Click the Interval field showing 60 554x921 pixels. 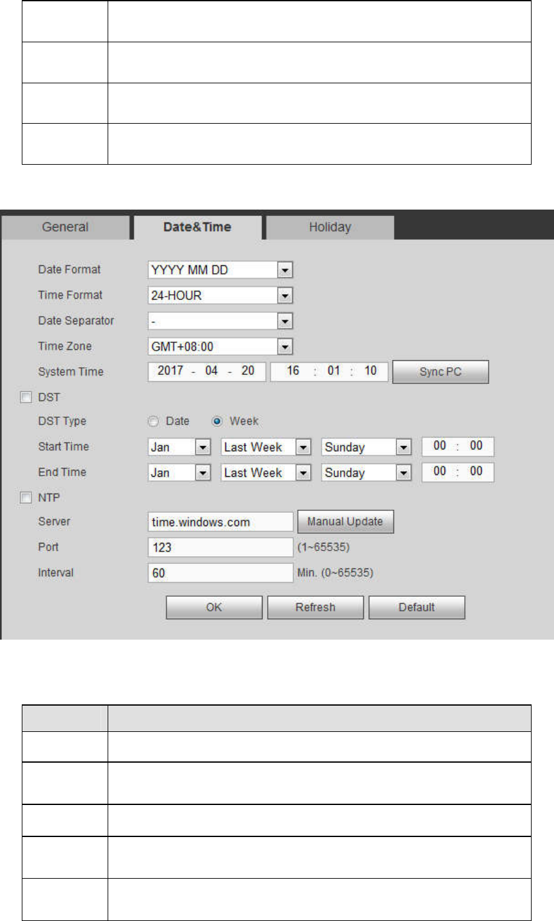point(220,573)
